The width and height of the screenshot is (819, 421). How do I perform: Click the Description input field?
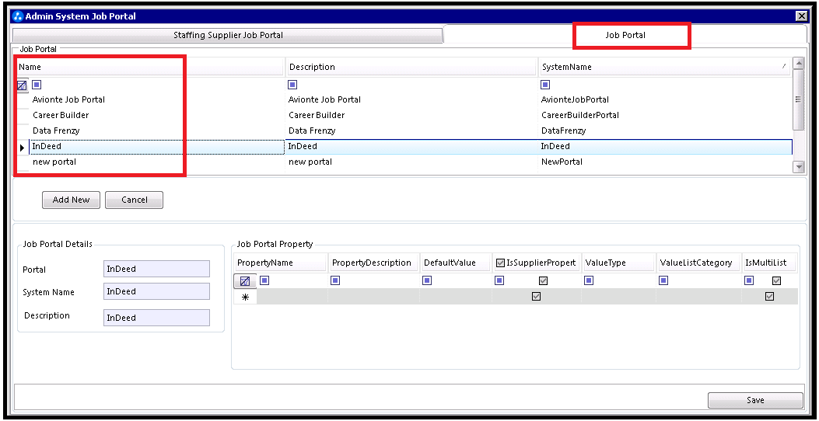pyautogui.click(x=156, y=318)
